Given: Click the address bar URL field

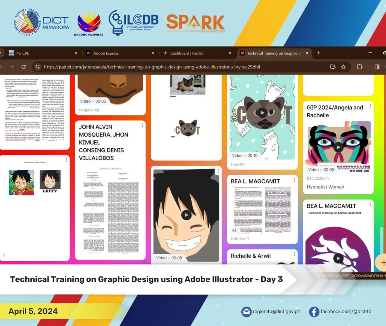Looking at the screenshot, I should coord(151,66).
